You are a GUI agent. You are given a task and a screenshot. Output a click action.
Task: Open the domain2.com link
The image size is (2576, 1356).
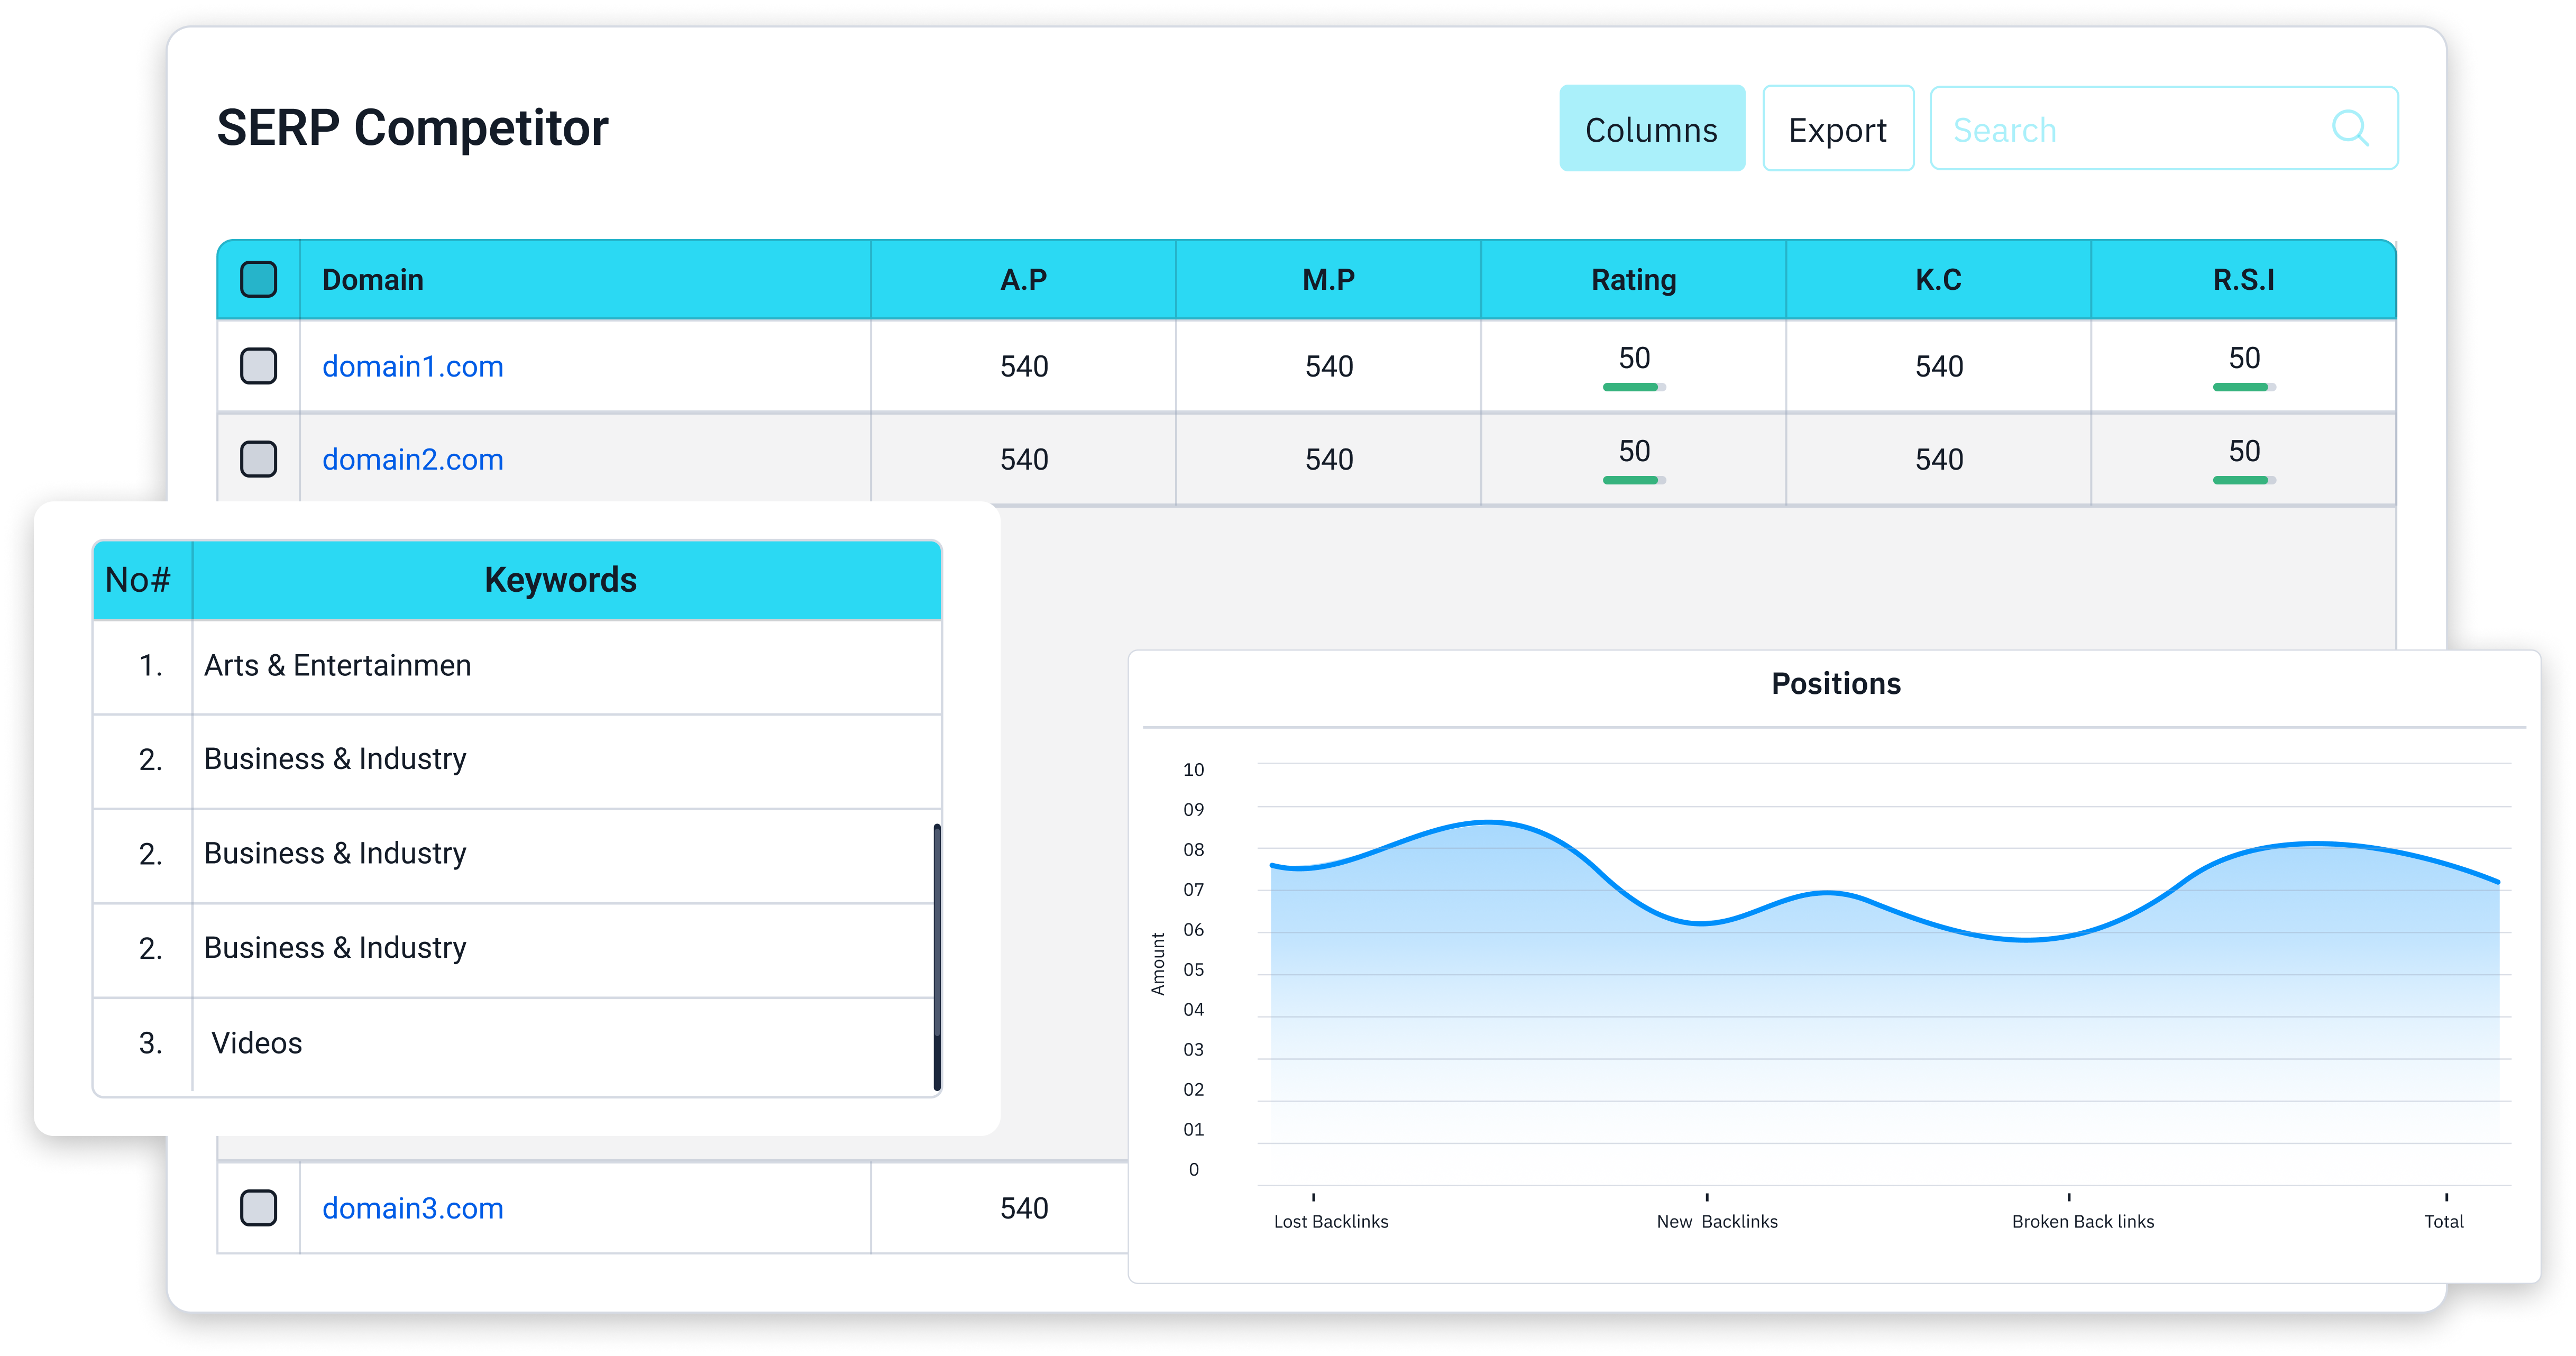(412, 460)
